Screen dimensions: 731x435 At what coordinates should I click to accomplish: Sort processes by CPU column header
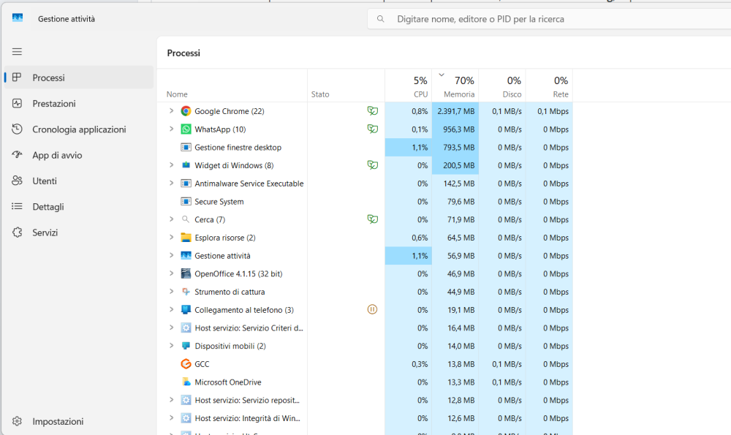point(409,86)
